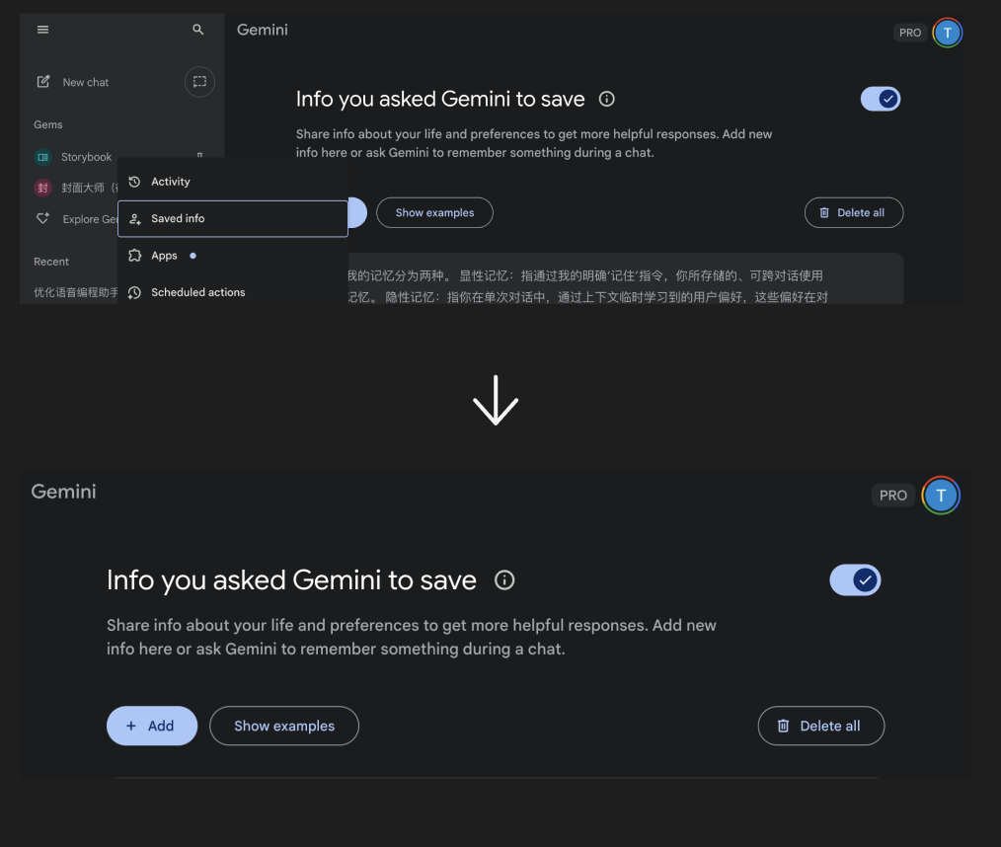The width and height of the screenshot is (1001, 847).
Task: Click info icon beside top heading
Action: pyautogui.click(x=606, y=99)
